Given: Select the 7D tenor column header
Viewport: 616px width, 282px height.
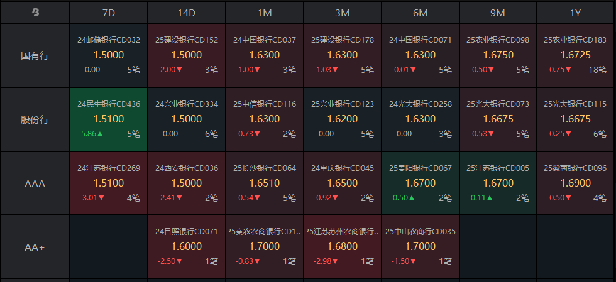Looking at the screenshot, I should pyautogui.click(x=109, y=13).
